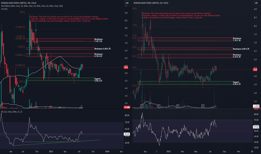Click the E earnings marker just before Sep

point(142,106)
